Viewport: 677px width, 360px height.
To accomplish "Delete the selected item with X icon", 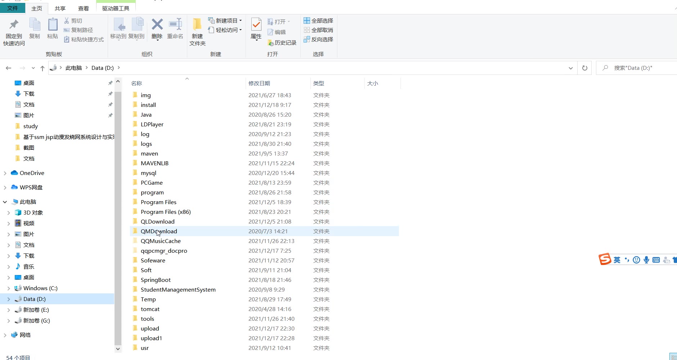I will point(157,29).
